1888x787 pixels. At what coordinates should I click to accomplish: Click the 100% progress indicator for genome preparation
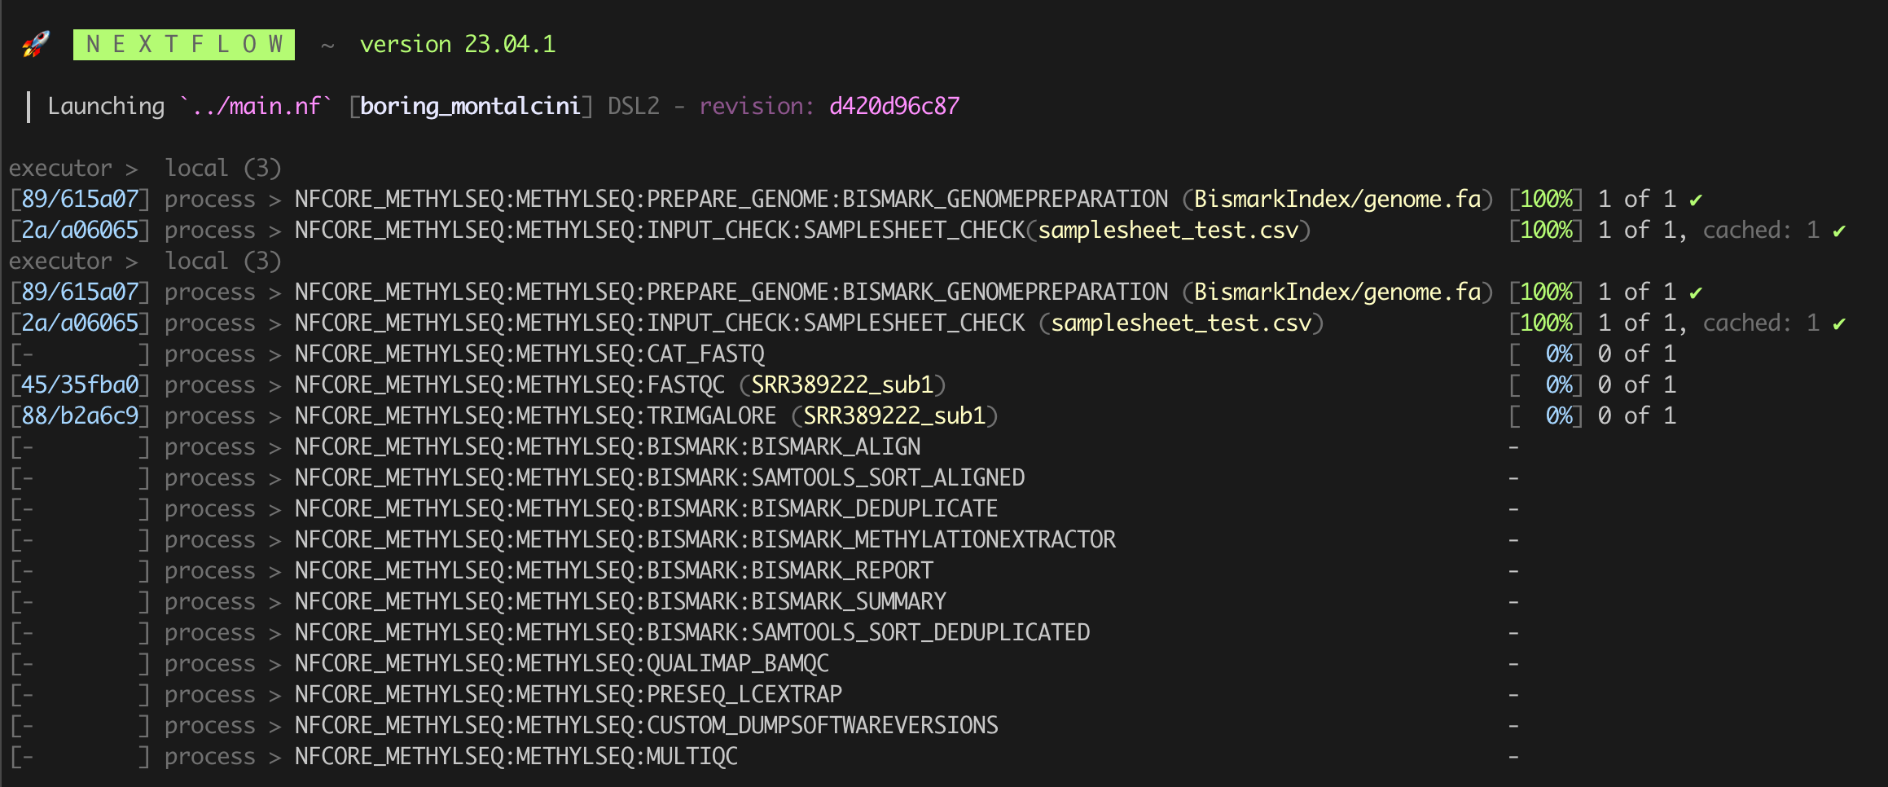tap(1543, 198)
